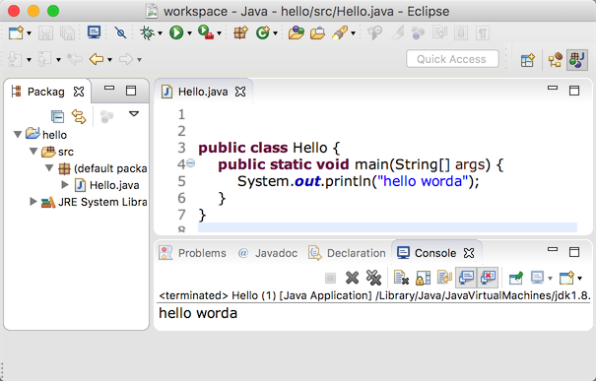Expand the Hello.java tree node
The image size is (596, 381).
[x=65, y=185]
